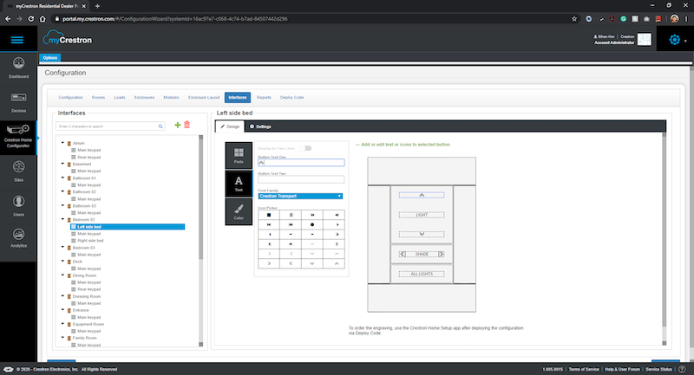The image size is (694, 375).
Task: Click the blue Options button
Action: click(50, 58)
